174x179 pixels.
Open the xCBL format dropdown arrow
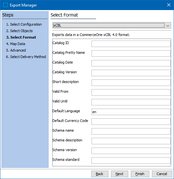pos(168,26)
